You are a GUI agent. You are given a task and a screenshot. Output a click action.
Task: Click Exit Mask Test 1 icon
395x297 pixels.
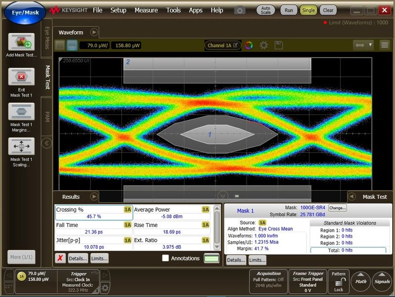click(21, 77)
